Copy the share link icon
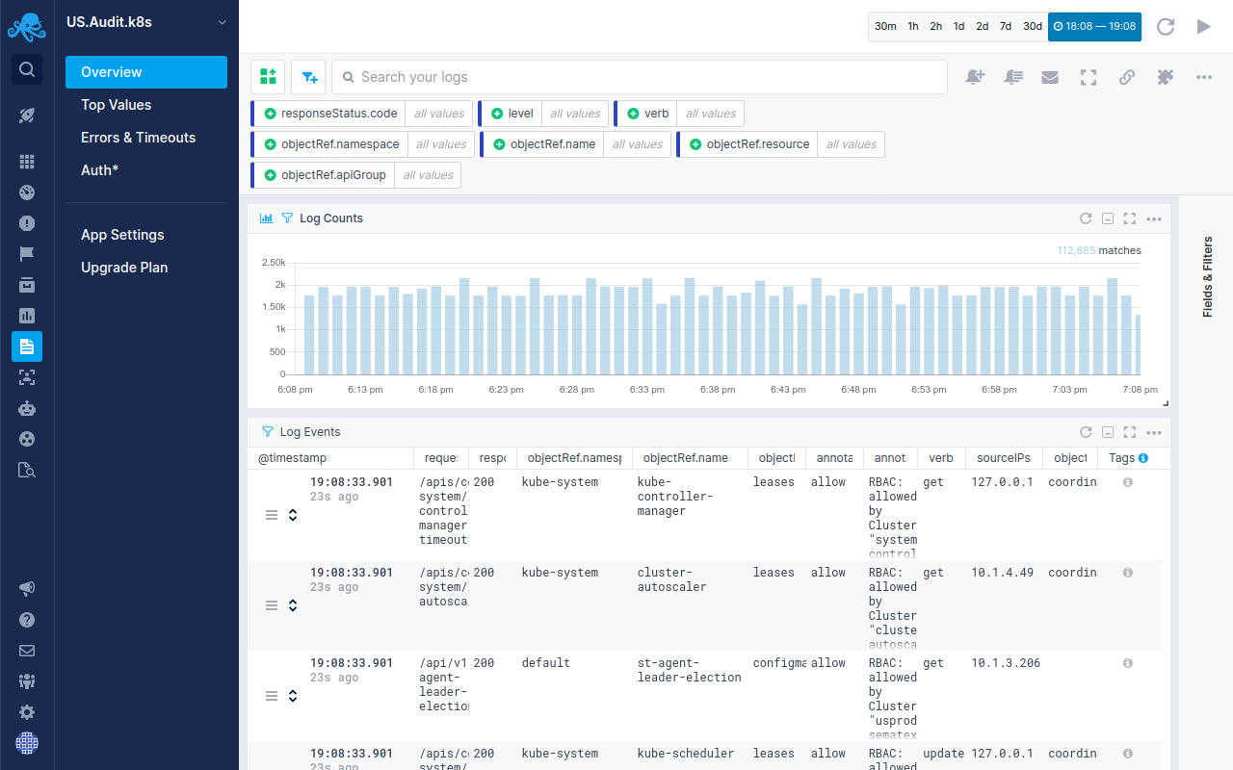 pos(1127,77)
